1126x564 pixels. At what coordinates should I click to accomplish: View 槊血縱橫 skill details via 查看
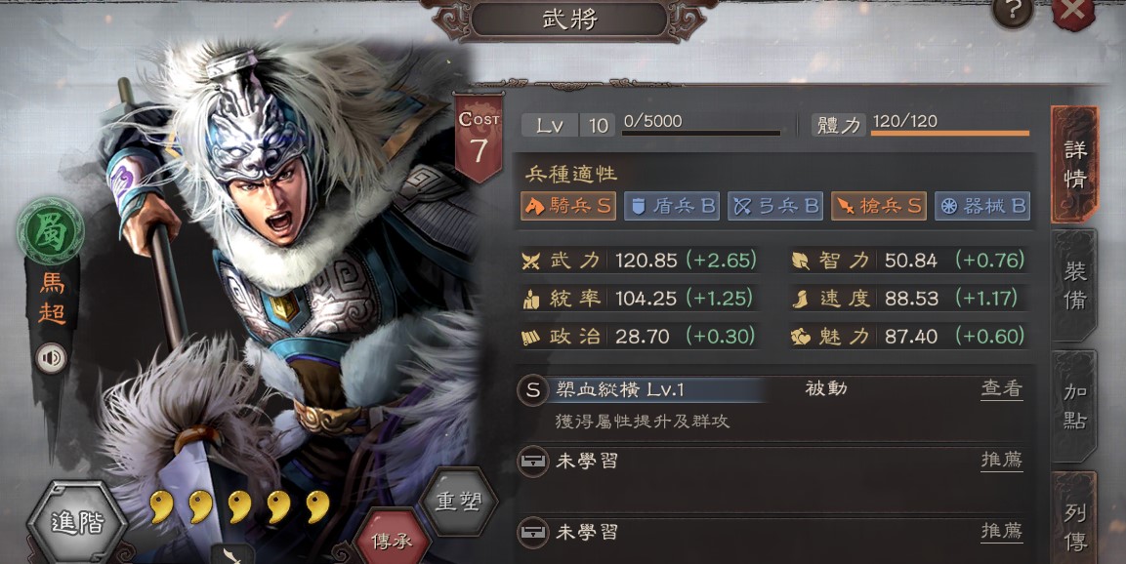pos(1002,389)
